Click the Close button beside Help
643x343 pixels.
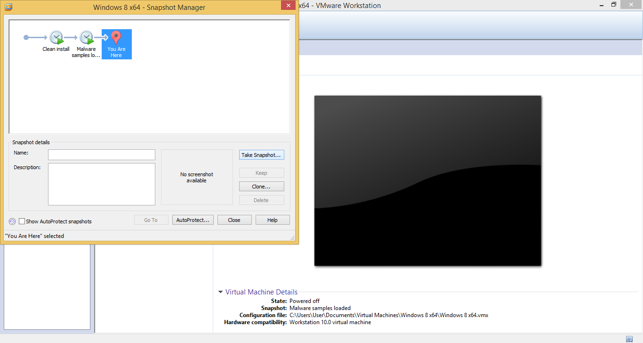pos(234,220)
